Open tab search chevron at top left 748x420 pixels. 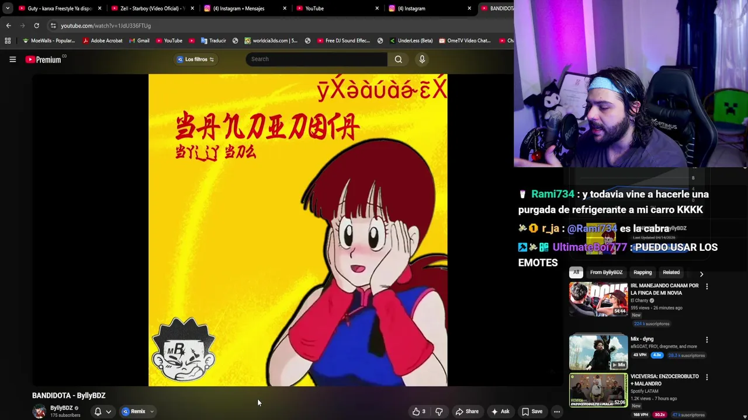[7, 8]
